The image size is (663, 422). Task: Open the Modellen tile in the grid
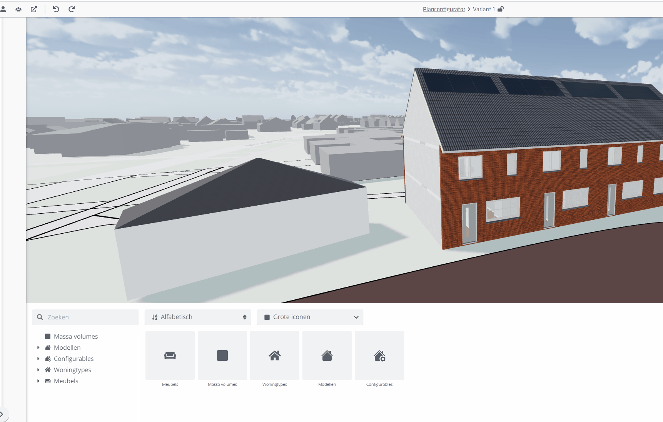327,356
